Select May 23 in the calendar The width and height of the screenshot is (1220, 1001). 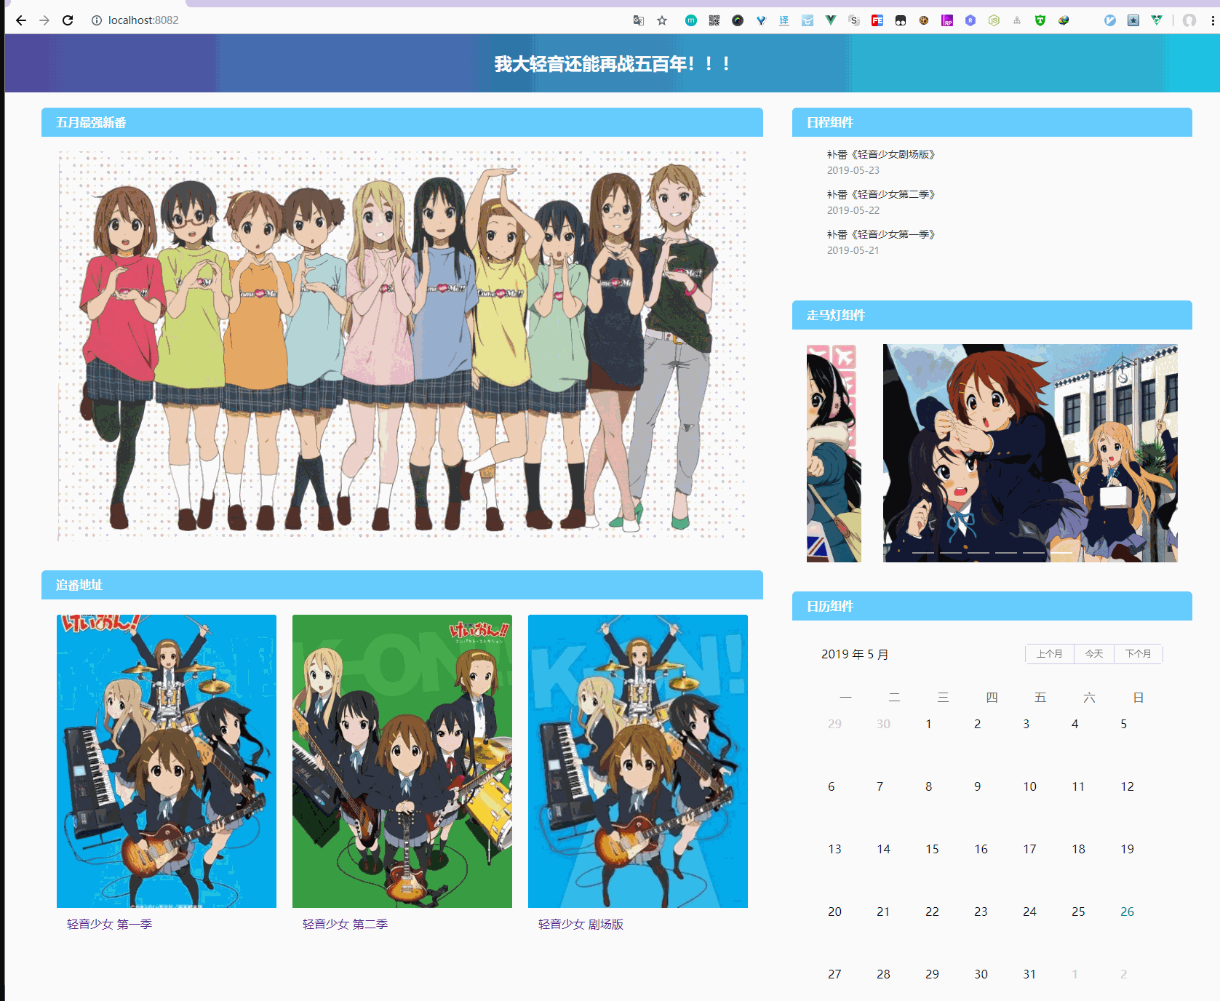point(981,912)
